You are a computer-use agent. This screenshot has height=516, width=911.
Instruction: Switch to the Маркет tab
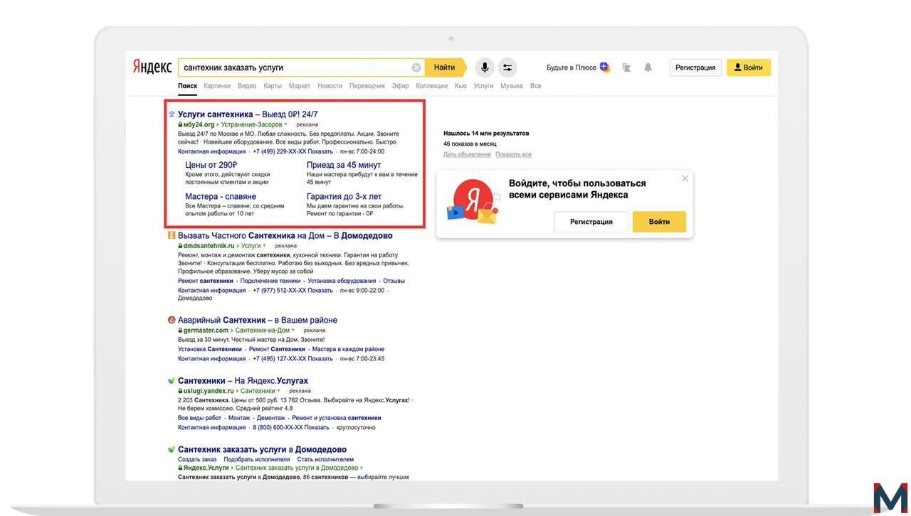[300, 86]
